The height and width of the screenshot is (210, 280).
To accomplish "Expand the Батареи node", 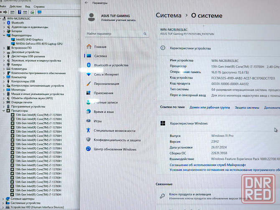I will point(4,31).
